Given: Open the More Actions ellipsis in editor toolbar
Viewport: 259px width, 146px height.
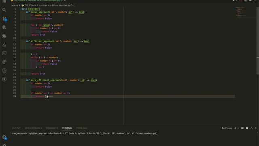Looking at the screenshot, I should [x=255, y=1].
